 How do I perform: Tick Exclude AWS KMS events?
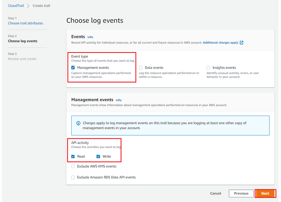(73, 166)
